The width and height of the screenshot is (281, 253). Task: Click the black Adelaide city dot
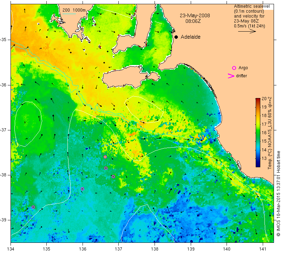[176, 37]
